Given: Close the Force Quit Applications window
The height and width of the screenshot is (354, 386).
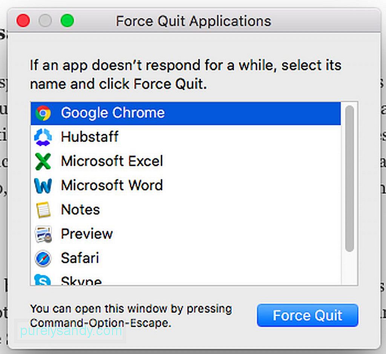Looking at the screenshot, I should point(23,20).
